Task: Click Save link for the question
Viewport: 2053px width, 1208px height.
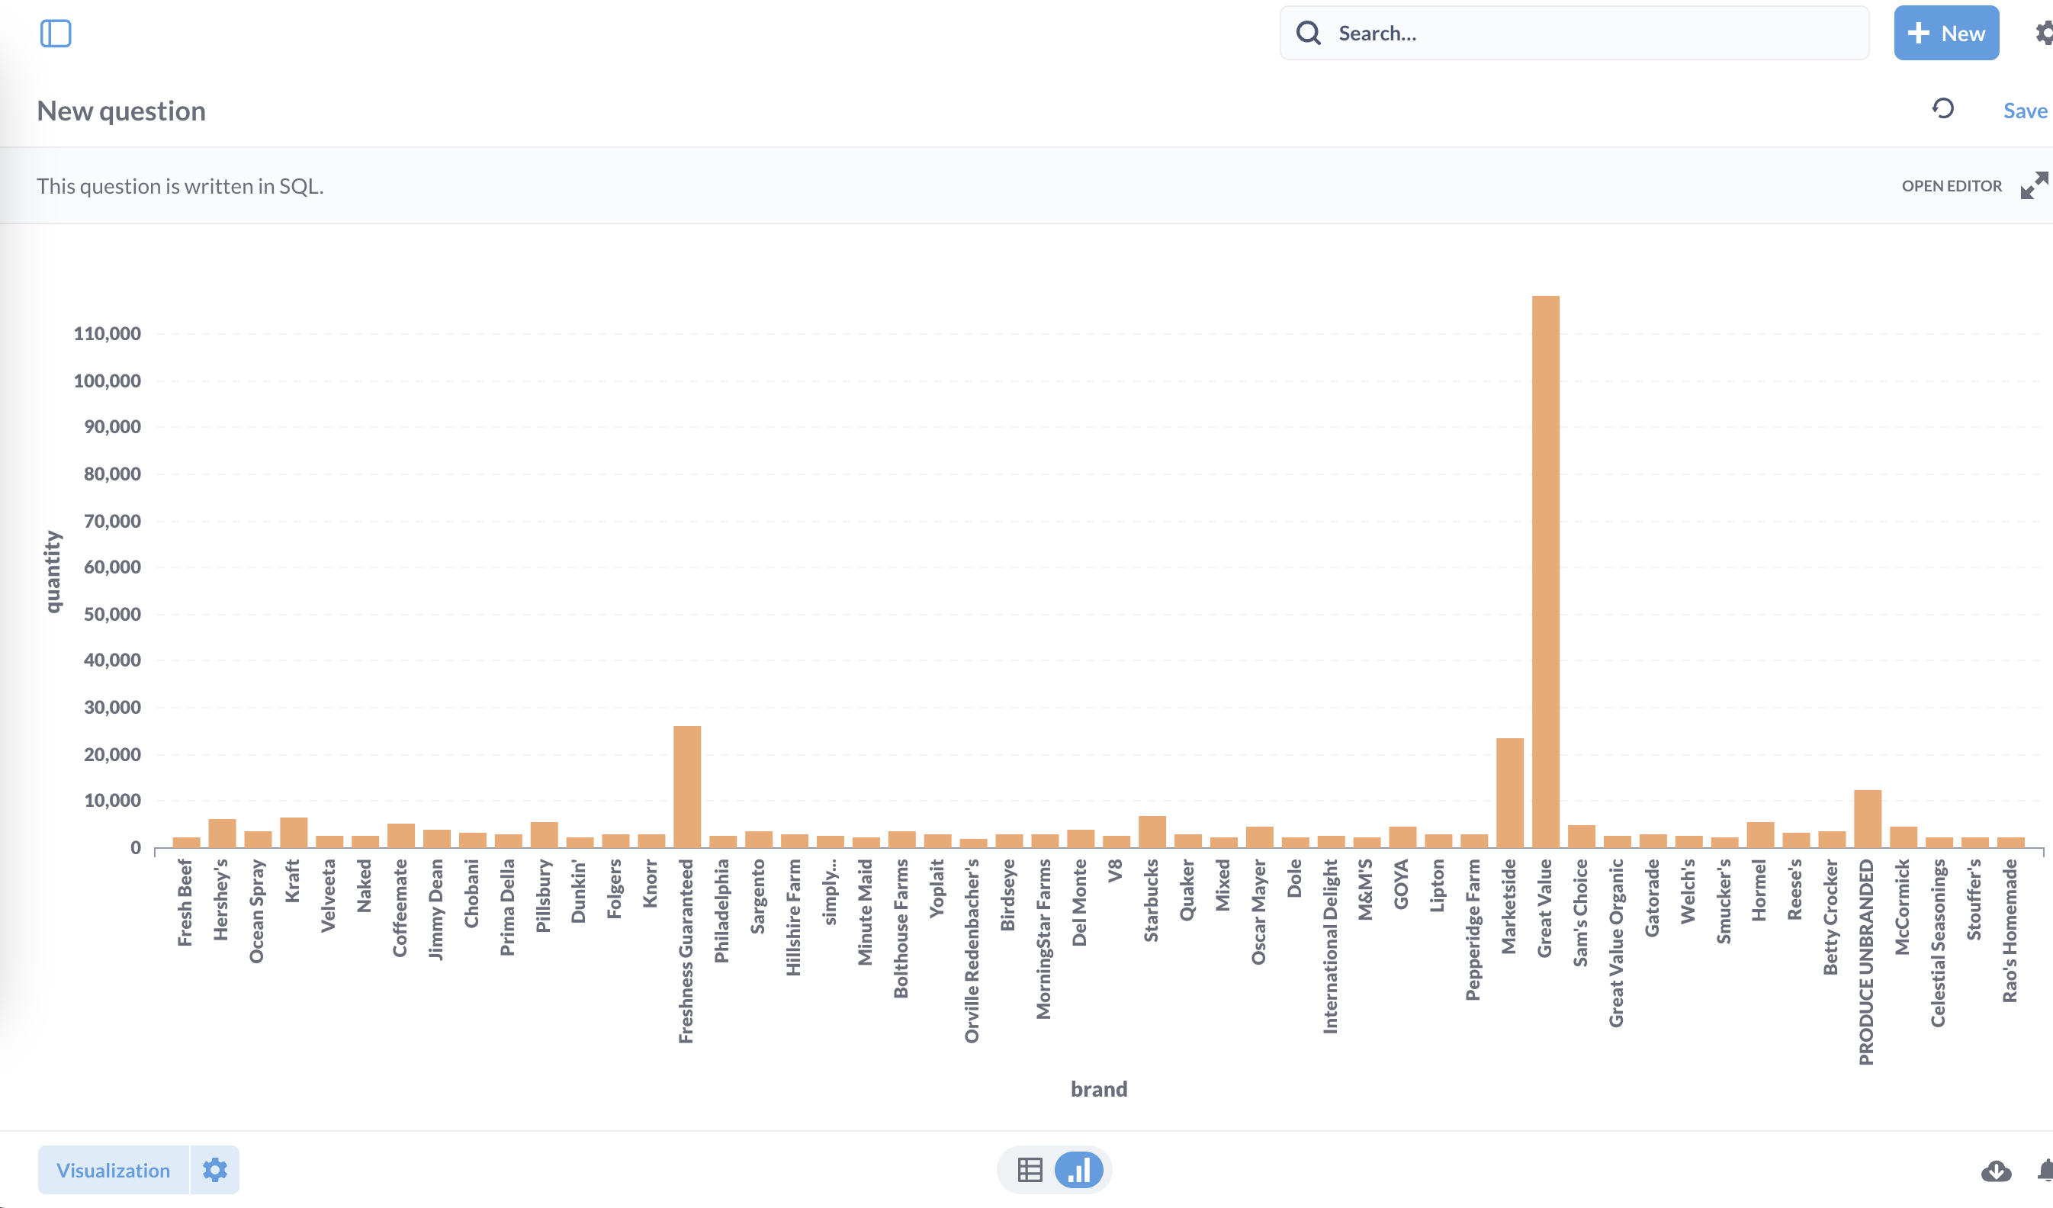Action: [2025, 111]
